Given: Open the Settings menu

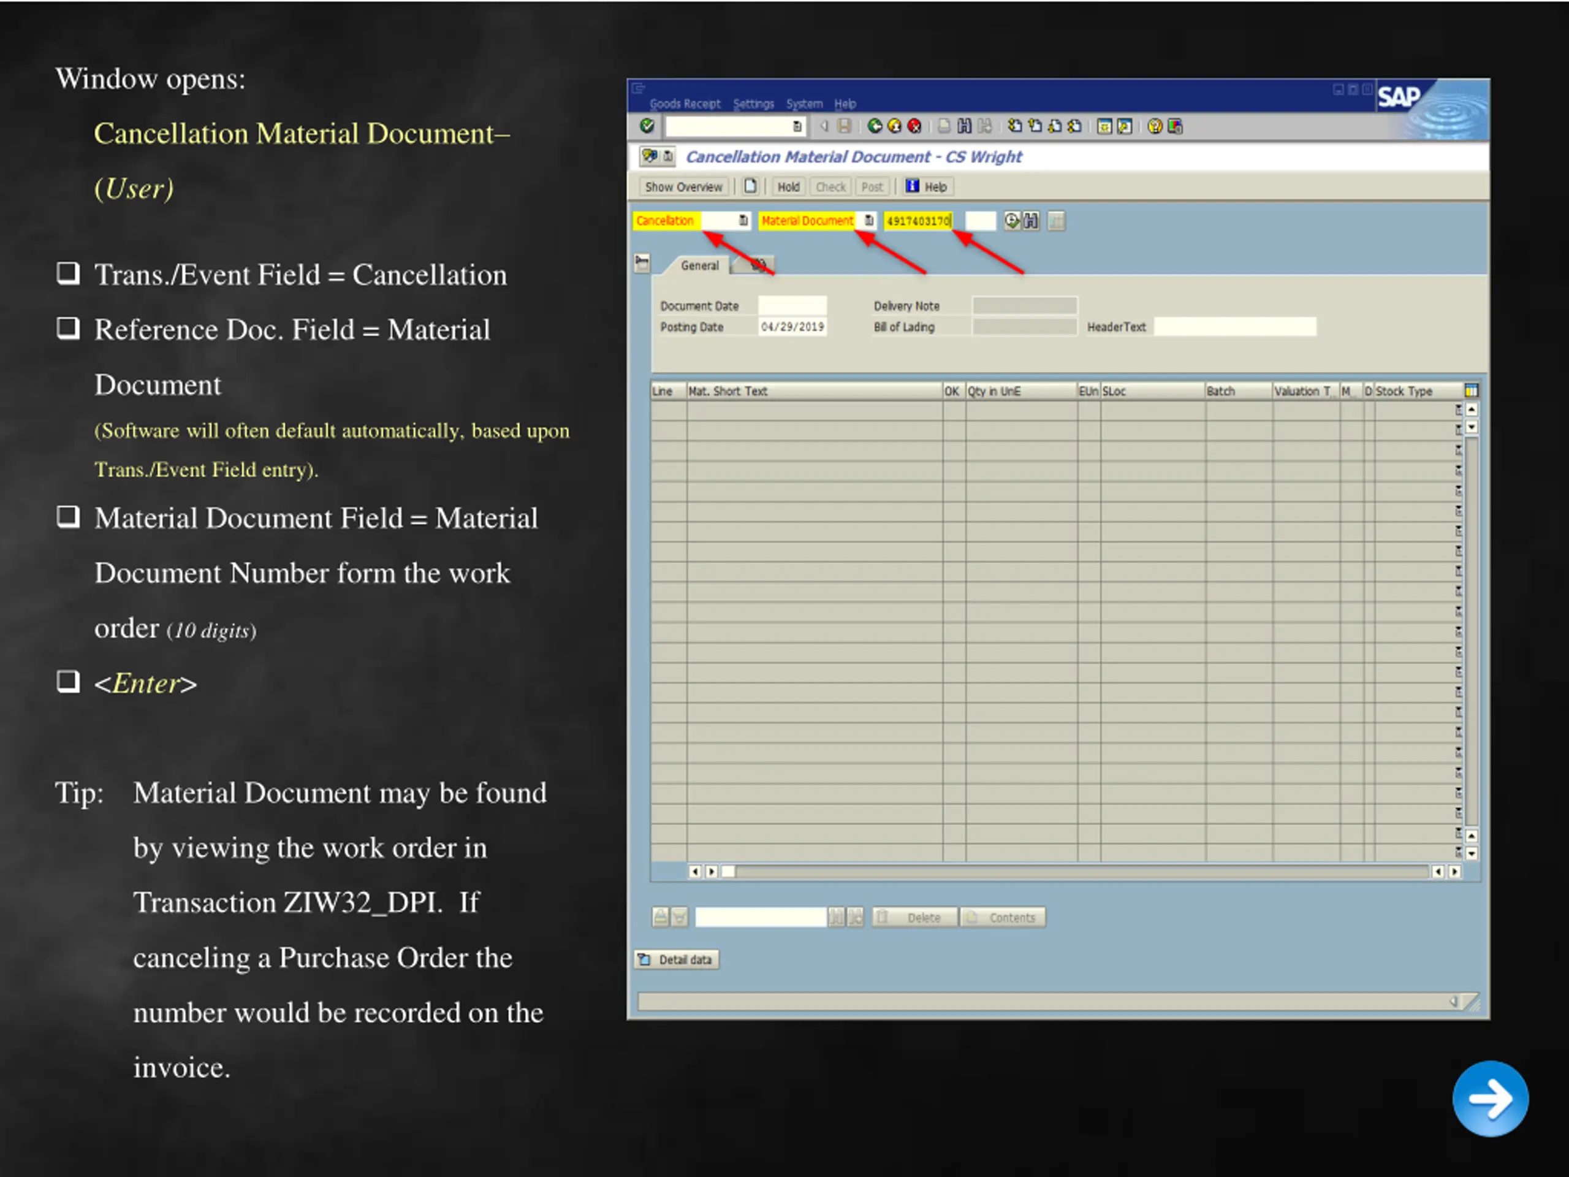Looking at the screenshot, I should 753,104.
